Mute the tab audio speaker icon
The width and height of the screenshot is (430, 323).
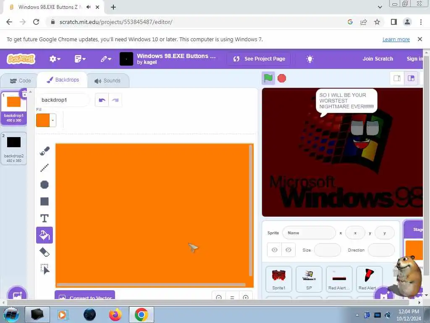click(x=88, y=7)
